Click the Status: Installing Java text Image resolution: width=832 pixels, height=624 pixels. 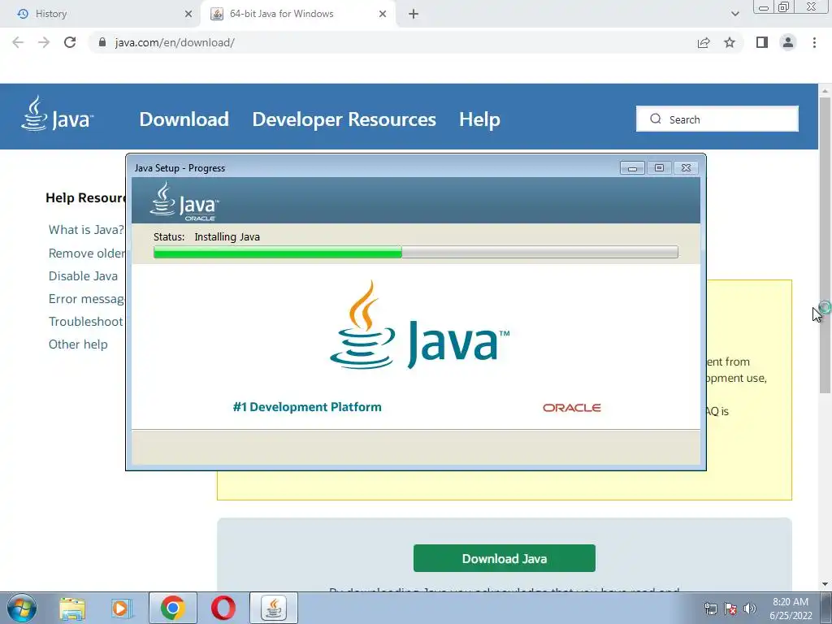click(x=206, y=237)
